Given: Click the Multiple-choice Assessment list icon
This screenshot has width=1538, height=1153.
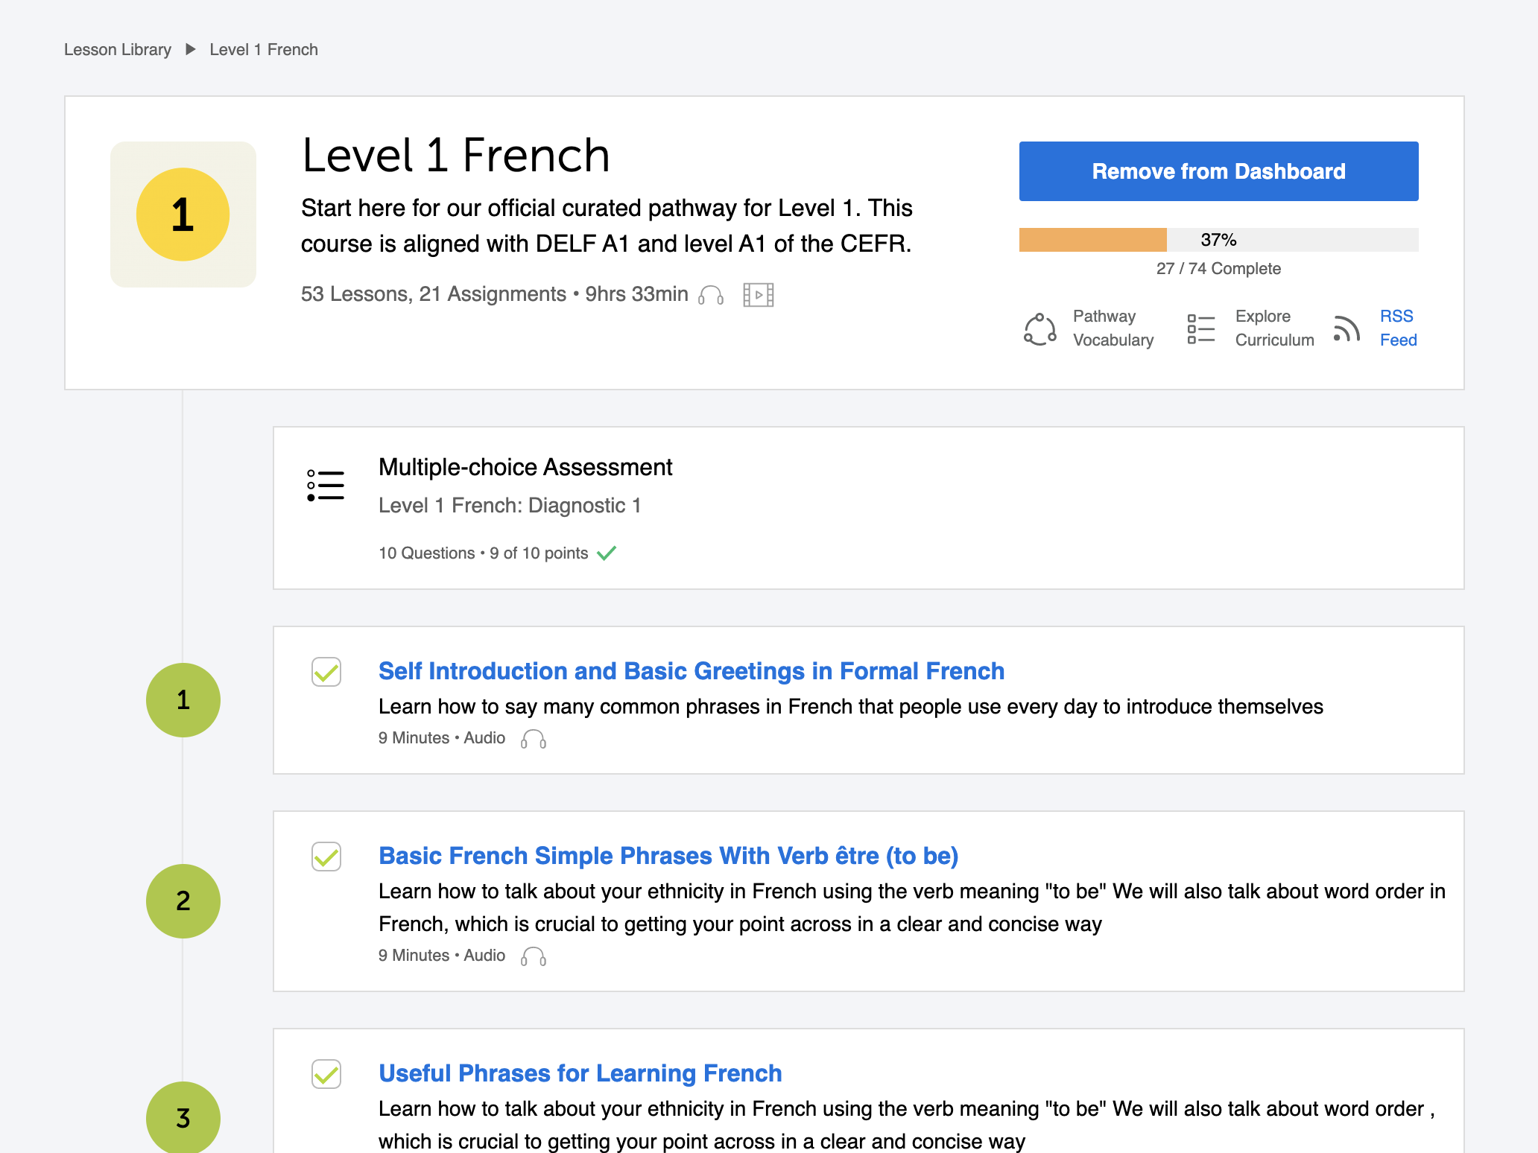Looking at the screenshot, I should click(326, 486).
